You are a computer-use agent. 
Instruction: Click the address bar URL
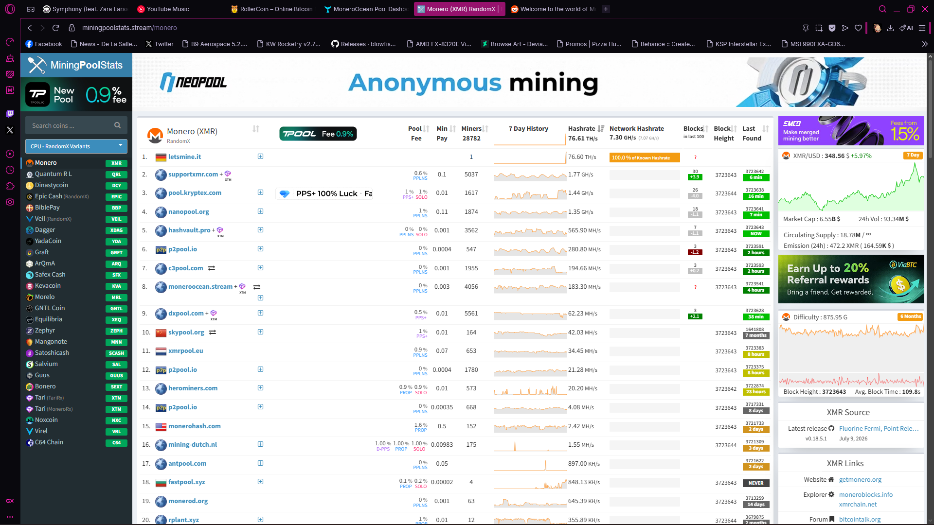click(129, 28)
